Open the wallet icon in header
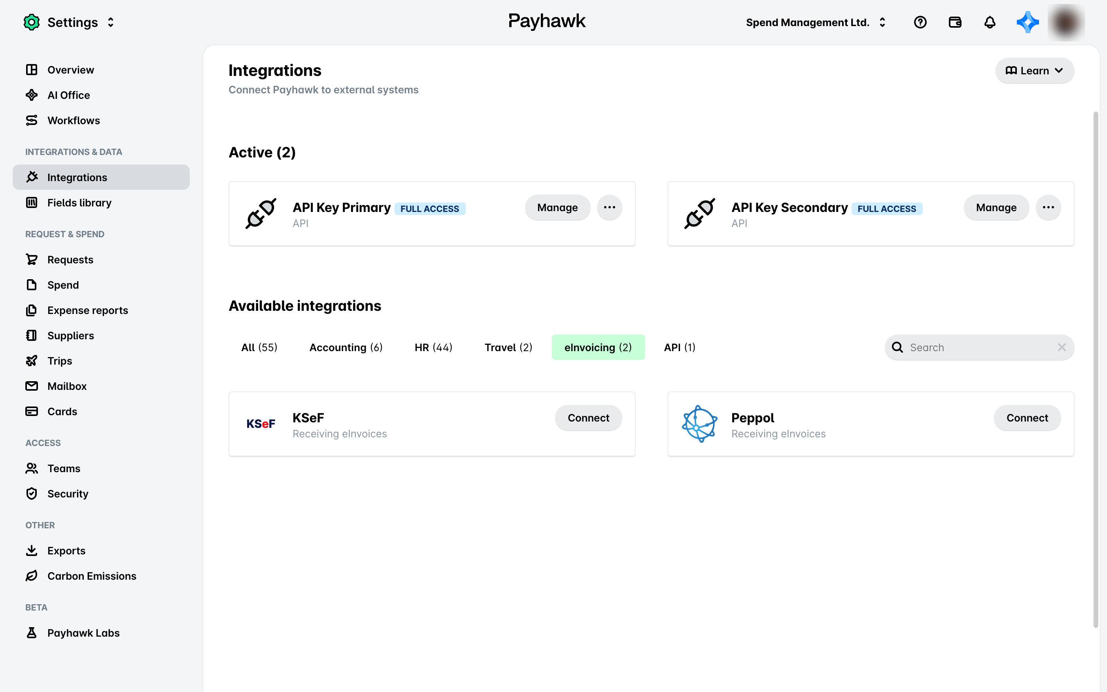The height and width of the screenshot is (692, 1107). (955, 23)
